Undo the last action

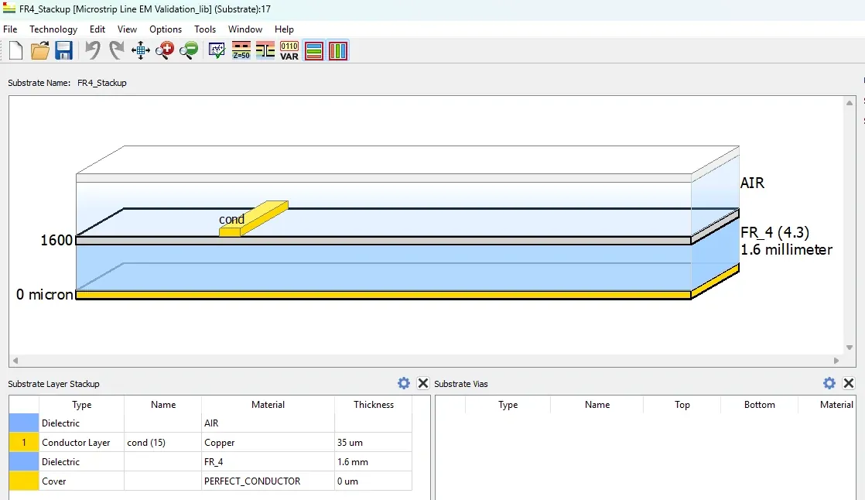[x=93, y=51]
